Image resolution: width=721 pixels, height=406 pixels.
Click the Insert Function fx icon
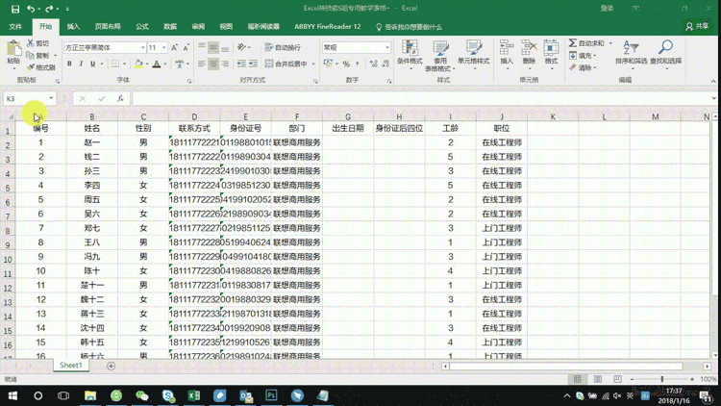(120, 98)
